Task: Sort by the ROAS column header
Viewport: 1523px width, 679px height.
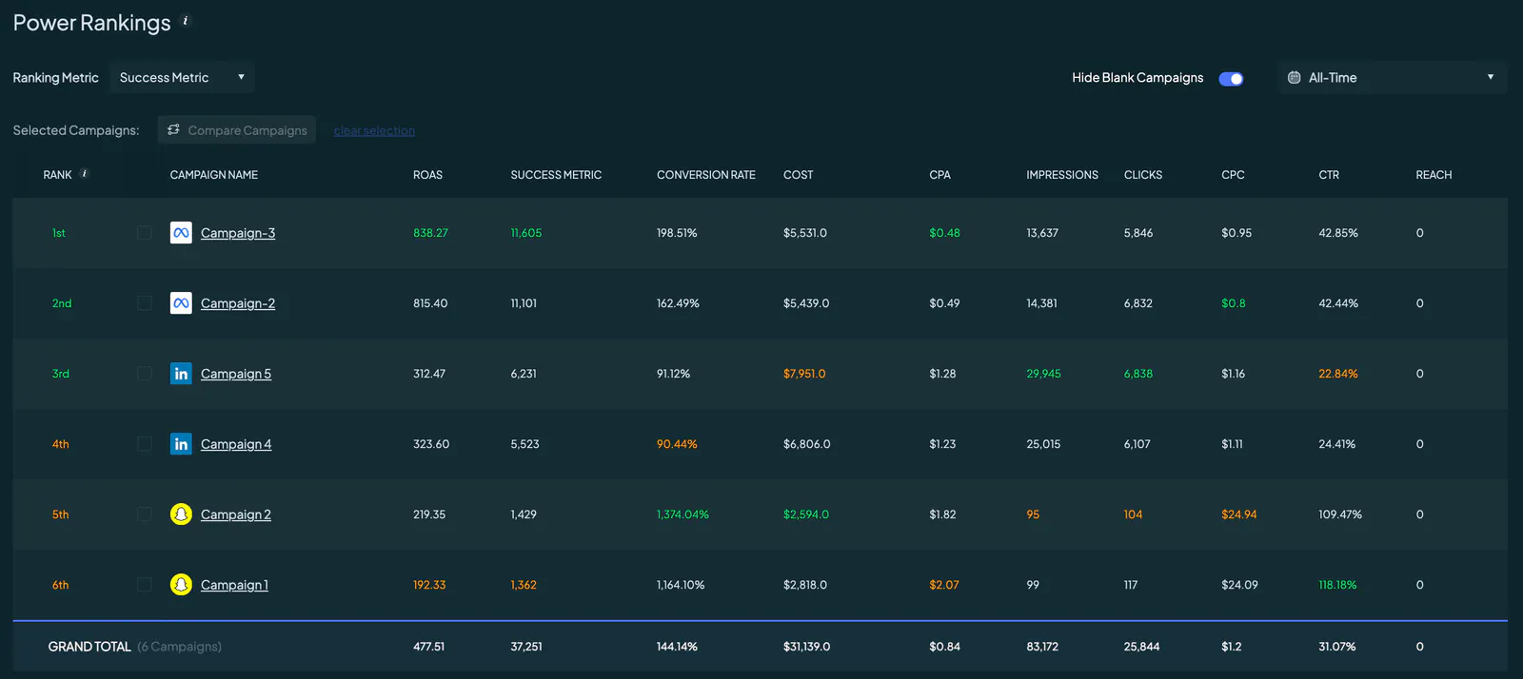Action: pyautogui.click(x=427, y=175)
